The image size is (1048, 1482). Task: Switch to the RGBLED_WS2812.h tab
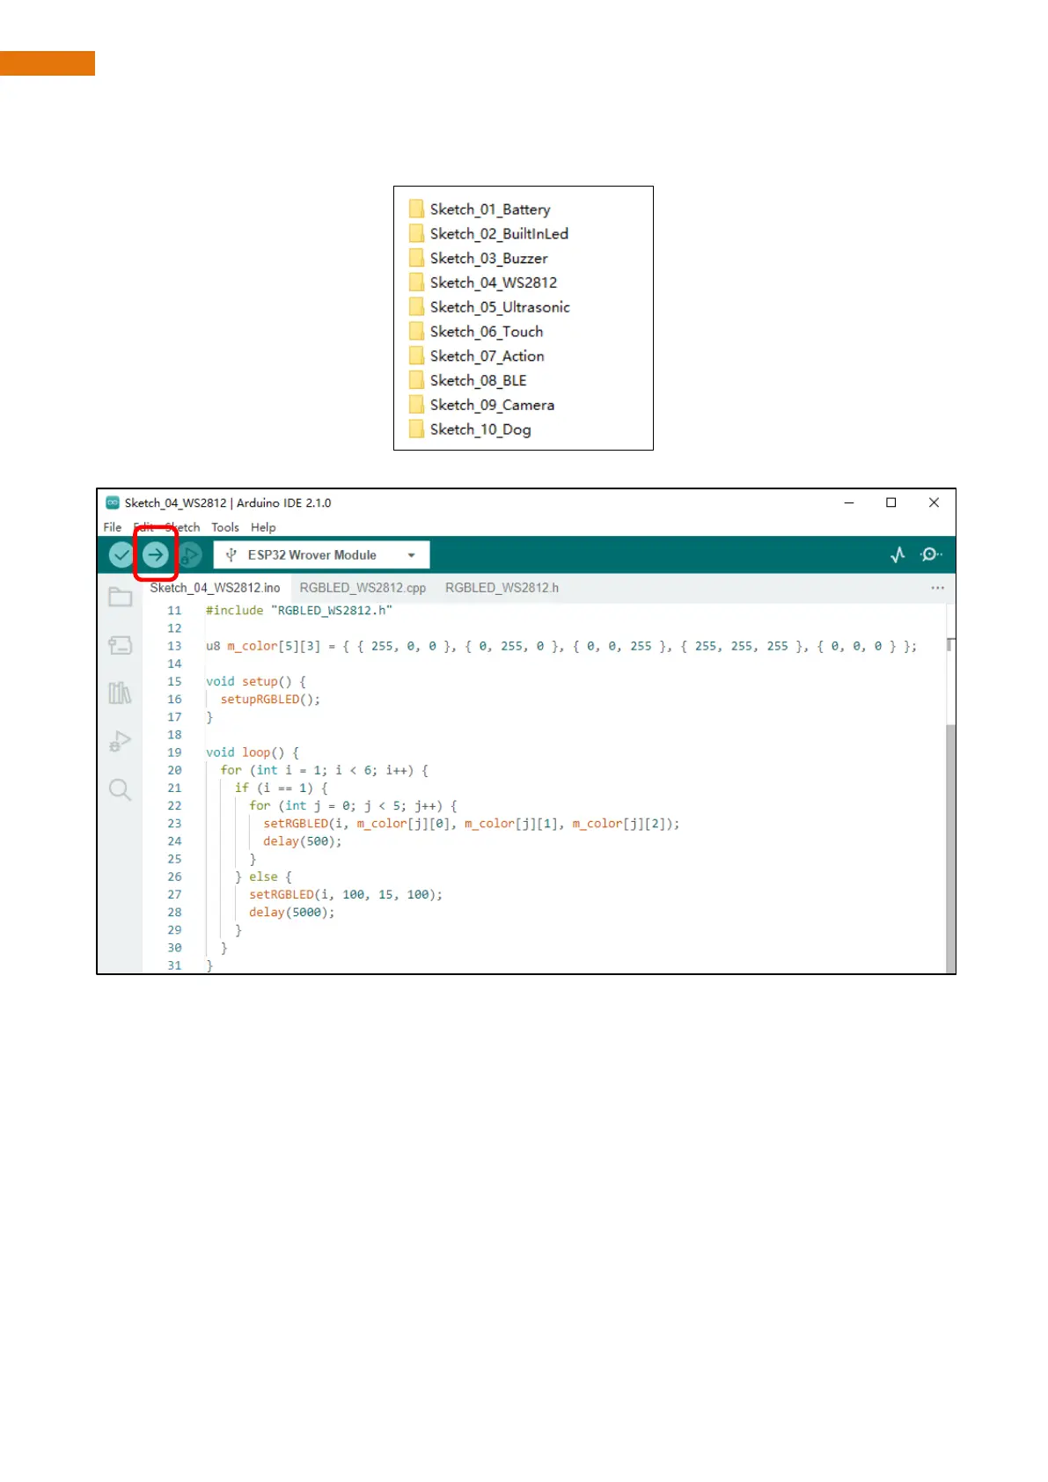[x=502, y=588]
